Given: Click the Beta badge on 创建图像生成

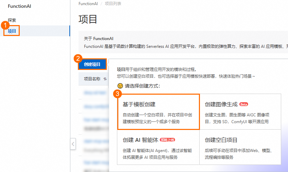Looking at the screenshot, I should pos(244,104).
